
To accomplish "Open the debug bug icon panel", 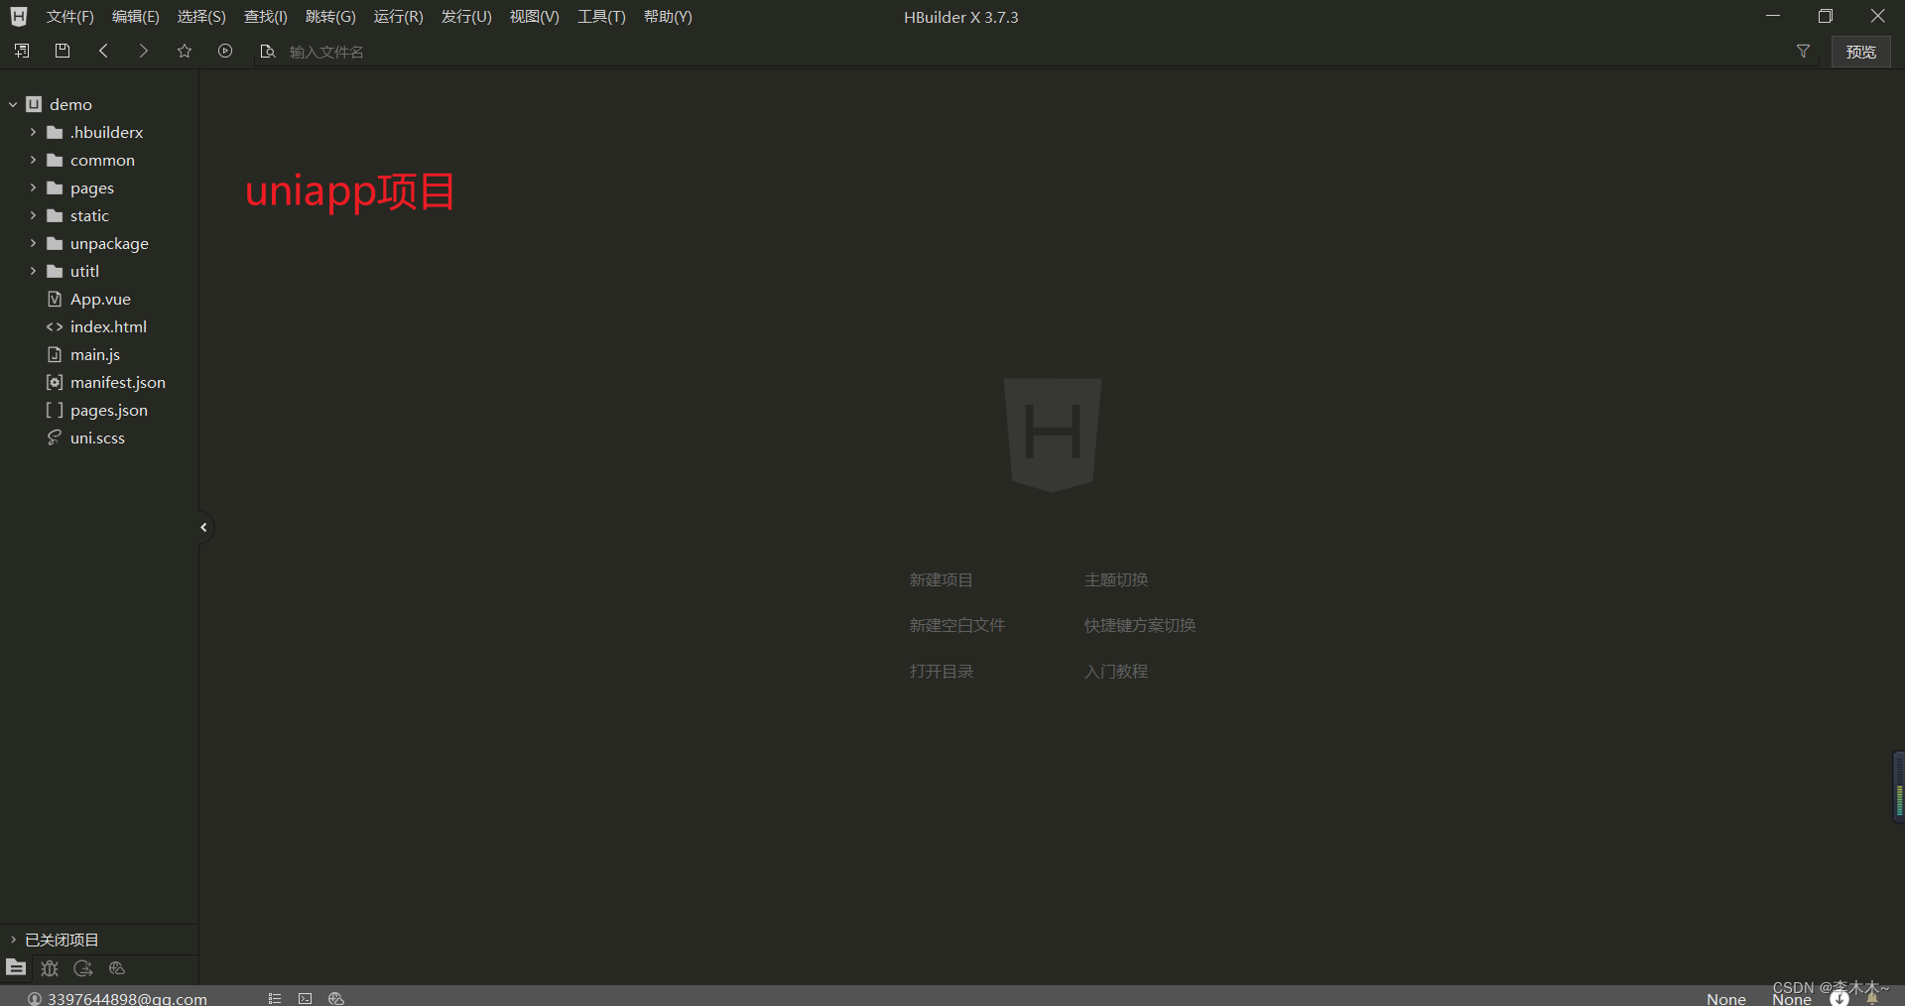I will pos(50,968).
